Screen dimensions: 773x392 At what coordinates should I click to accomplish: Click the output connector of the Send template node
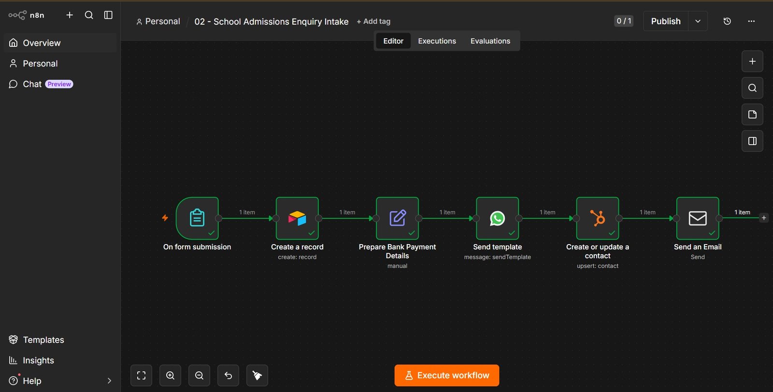[519, 218]
